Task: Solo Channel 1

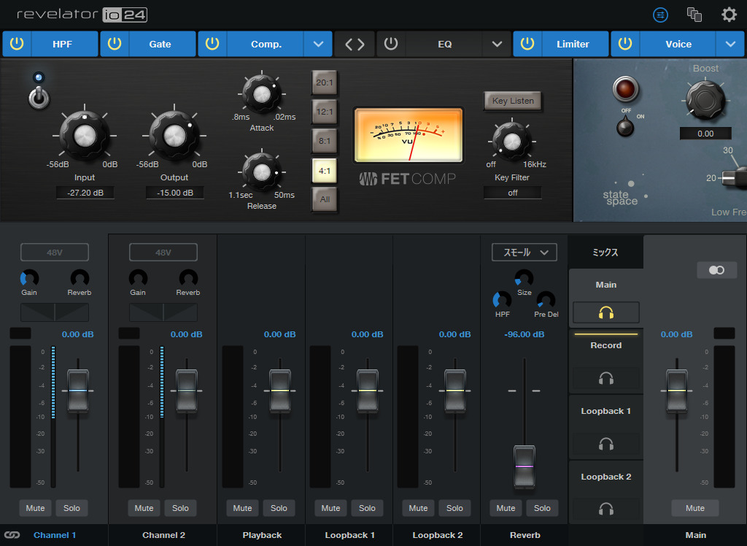Action: coord(72,508)
